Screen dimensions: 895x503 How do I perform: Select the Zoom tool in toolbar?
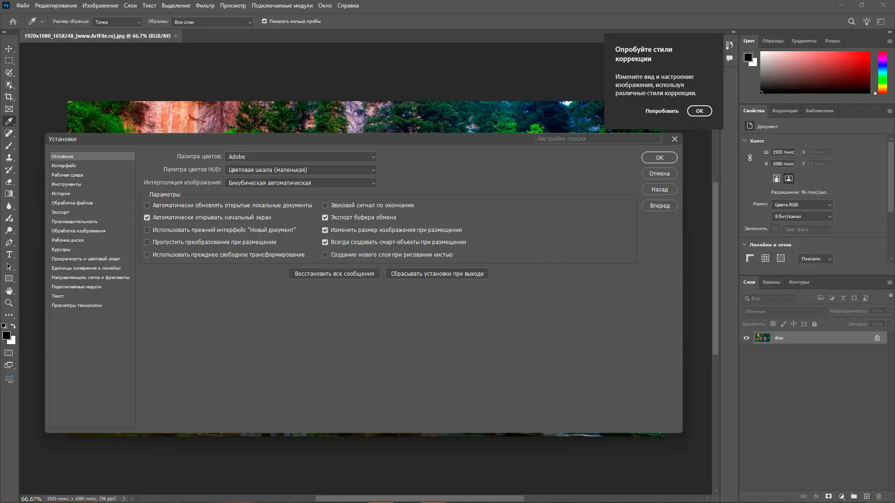(x=9, y=303)
